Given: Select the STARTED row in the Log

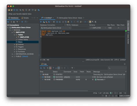Looking at the screenshot, I should 82,75.
